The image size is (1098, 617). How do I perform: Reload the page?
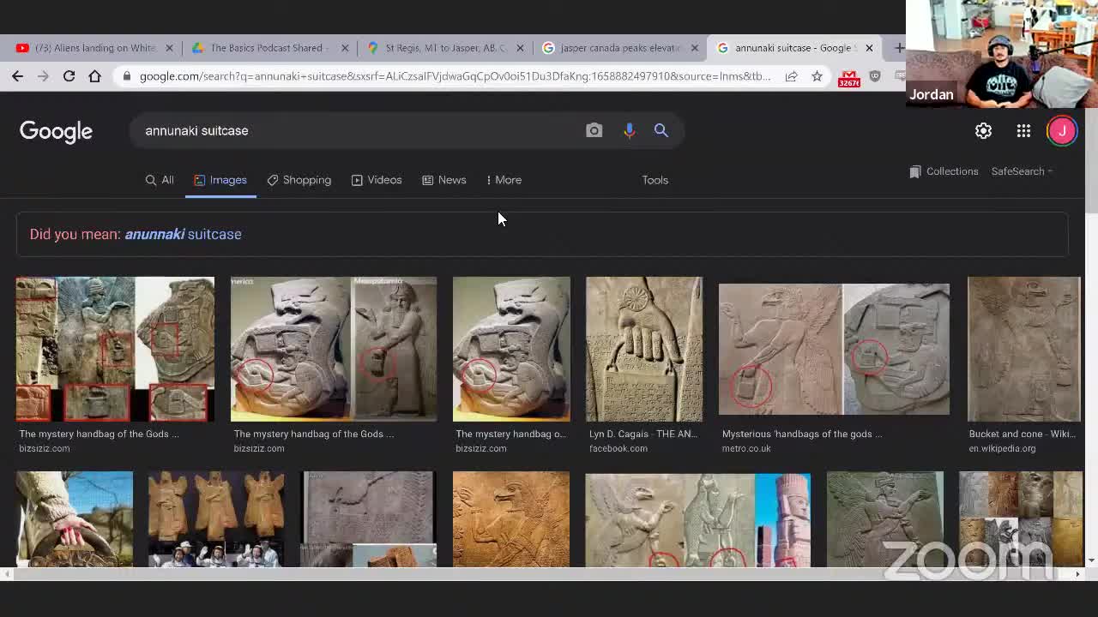click(69, 76)
